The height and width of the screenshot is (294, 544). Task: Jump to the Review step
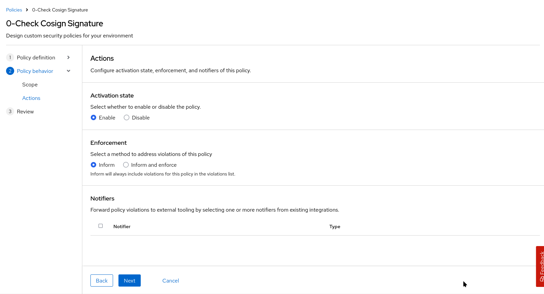[x=25, y=111]
